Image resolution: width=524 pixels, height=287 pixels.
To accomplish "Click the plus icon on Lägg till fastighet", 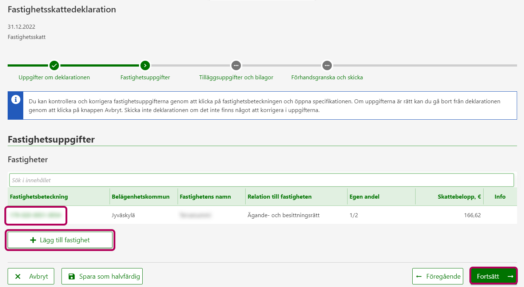I will (33, 240).
